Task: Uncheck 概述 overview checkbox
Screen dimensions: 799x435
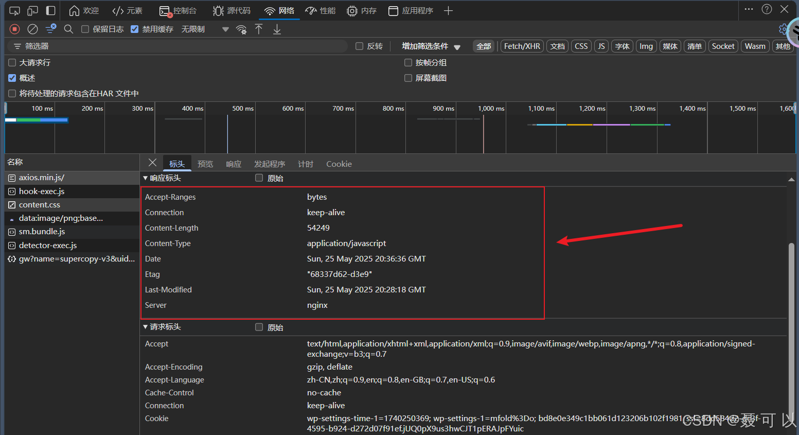Action: point(12,78)
